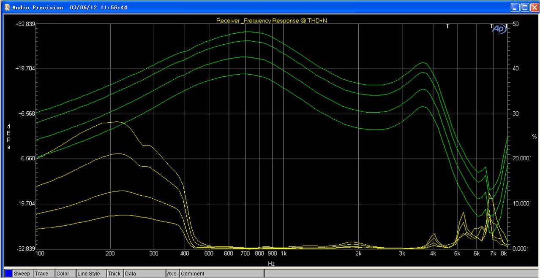Click the graph title Receiver_Frequency Response @ THD+N
The height and width of the screenshot is (278, 540).
click(x=271, y=20)
